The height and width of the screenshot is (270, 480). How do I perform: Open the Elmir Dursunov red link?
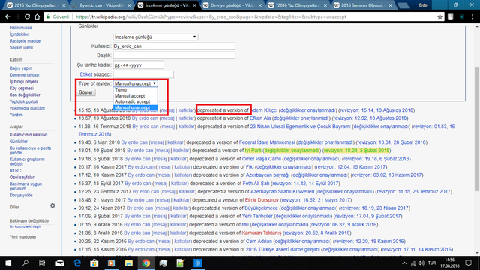(x=262, y=200)
